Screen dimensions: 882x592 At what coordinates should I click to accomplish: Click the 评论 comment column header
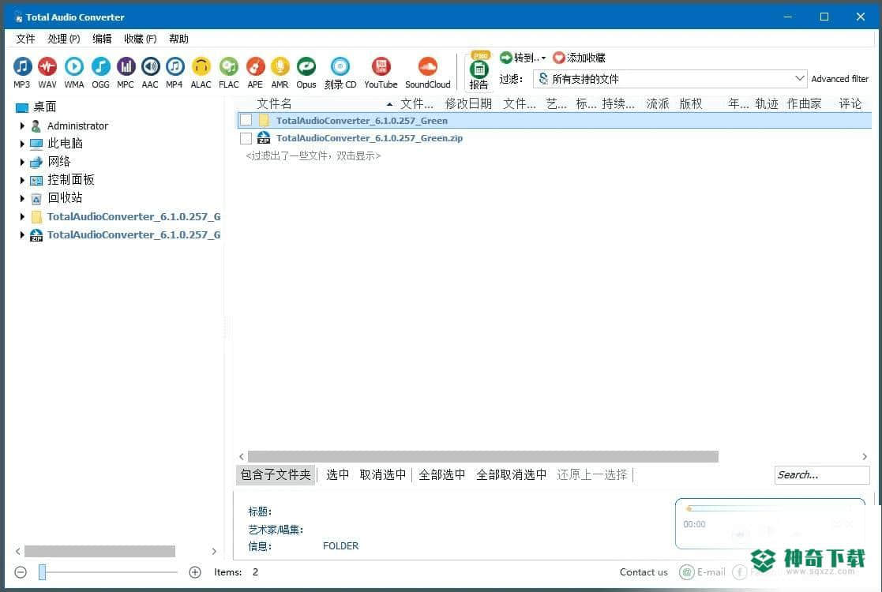coord(850,103)
